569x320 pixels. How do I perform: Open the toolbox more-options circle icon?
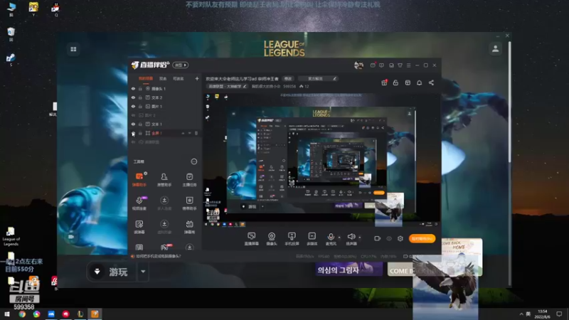point(193,161)
